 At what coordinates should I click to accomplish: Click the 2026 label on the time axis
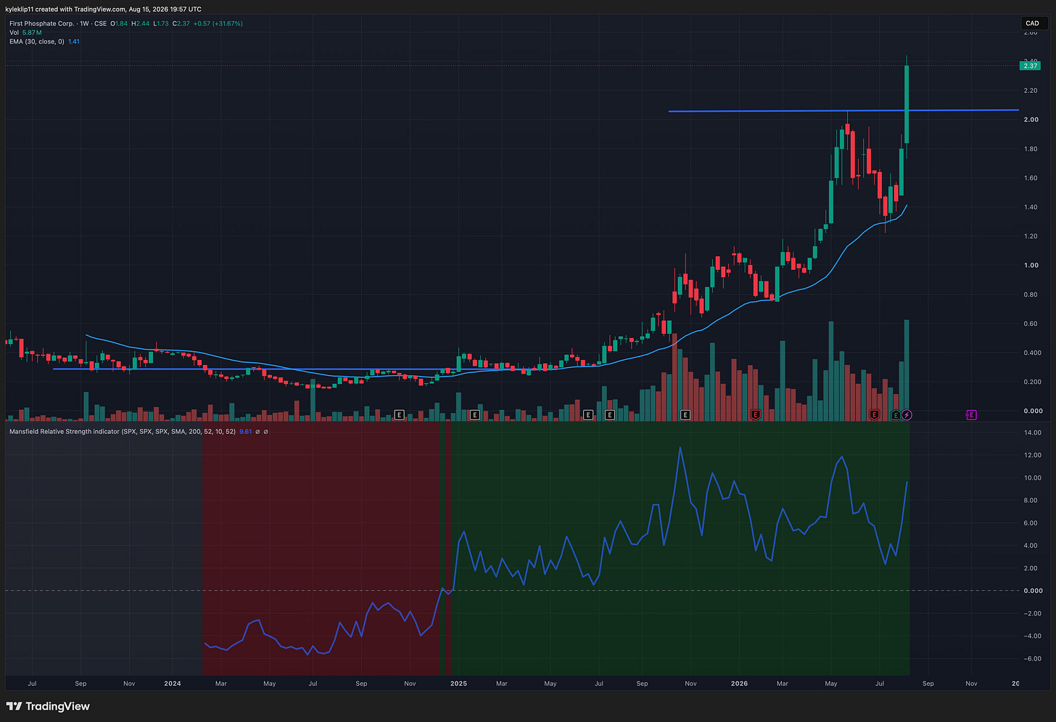click(x=739, y=684)
